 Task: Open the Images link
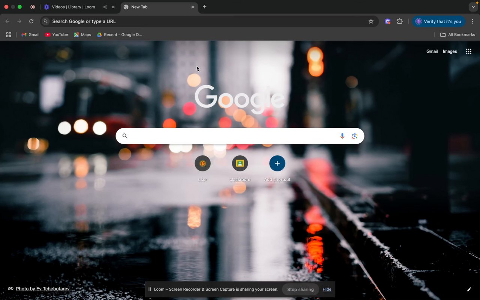coord(450,51)
